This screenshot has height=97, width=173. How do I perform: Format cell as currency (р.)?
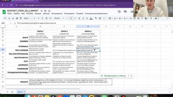pyautogui.click(x=35, y=18)
